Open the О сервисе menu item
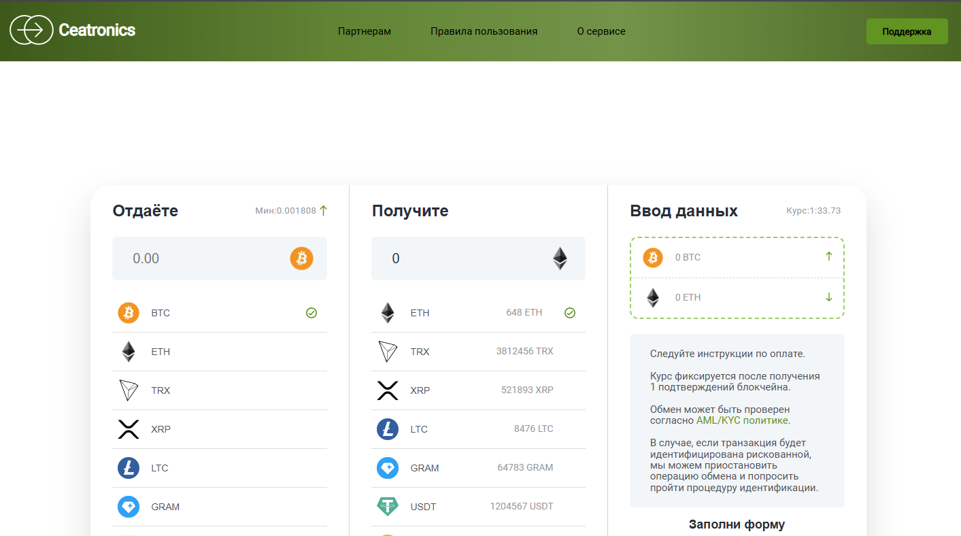Image resolution: width=961 pixels, height=536 pixels. [x=601, y=31]
